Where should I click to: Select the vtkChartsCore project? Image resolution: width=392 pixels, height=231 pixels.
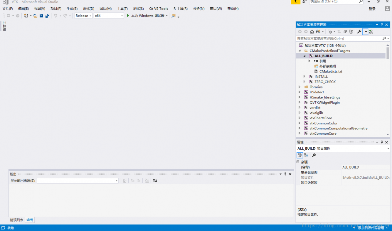point(321,118)
